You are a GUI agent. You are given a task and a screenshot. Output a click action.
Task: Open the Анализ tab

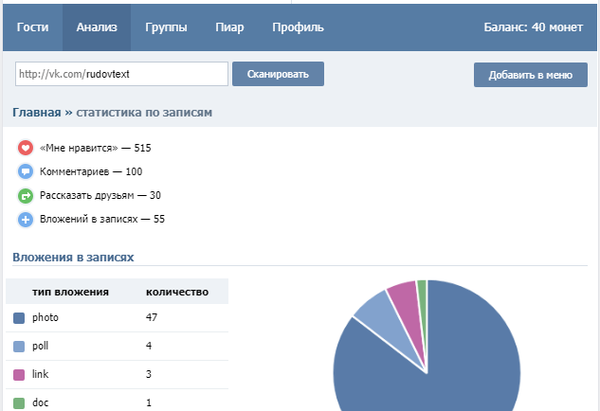coord(97,27)
